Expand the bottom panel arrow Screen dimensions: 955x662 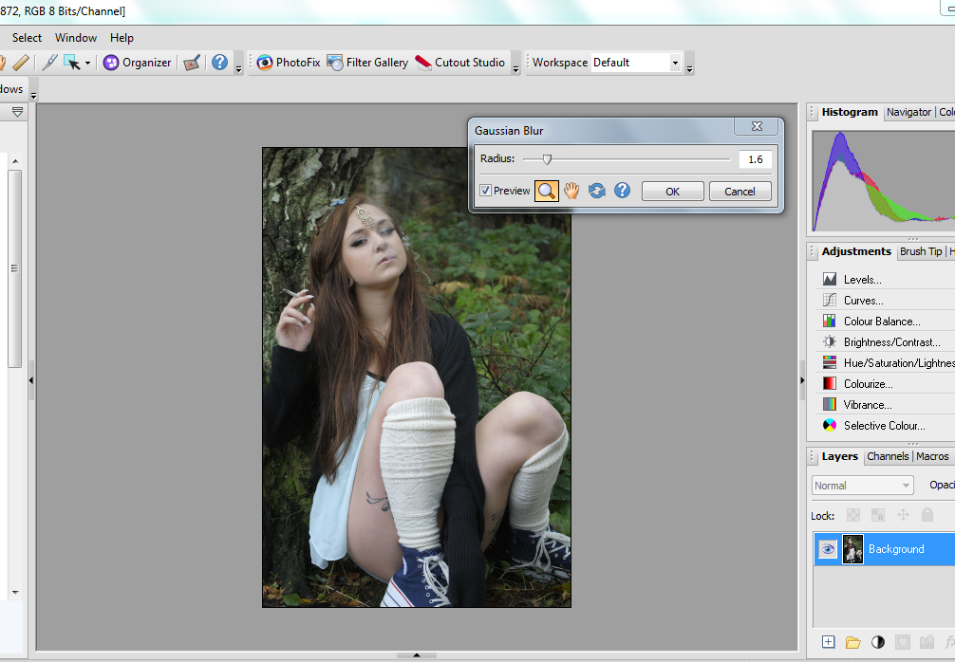point(417,655)
